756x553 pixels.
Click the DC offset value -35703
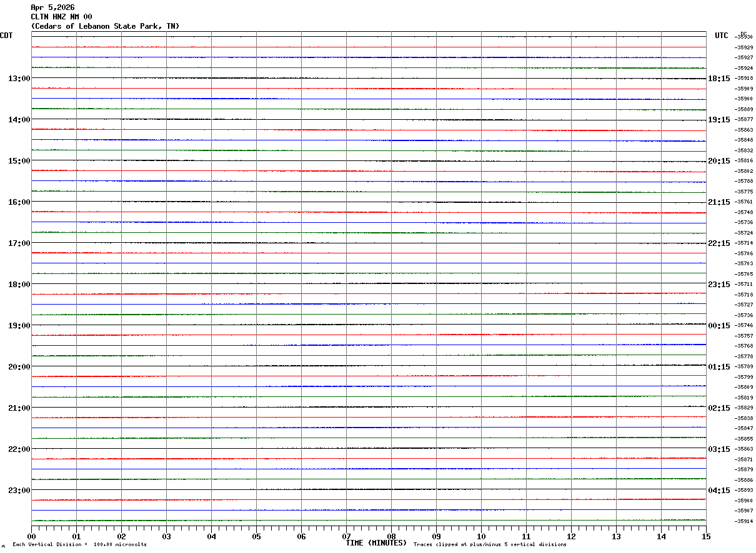click(744, 263)
